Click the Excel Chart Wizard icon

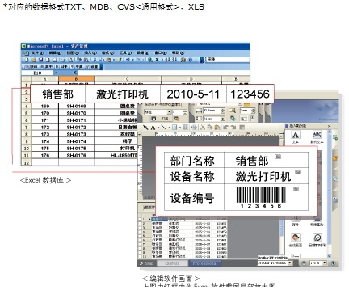coord(183,60)
